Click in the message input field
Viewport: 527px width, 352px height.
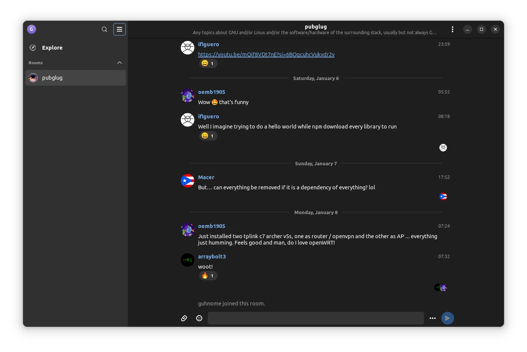pos(316,318)
